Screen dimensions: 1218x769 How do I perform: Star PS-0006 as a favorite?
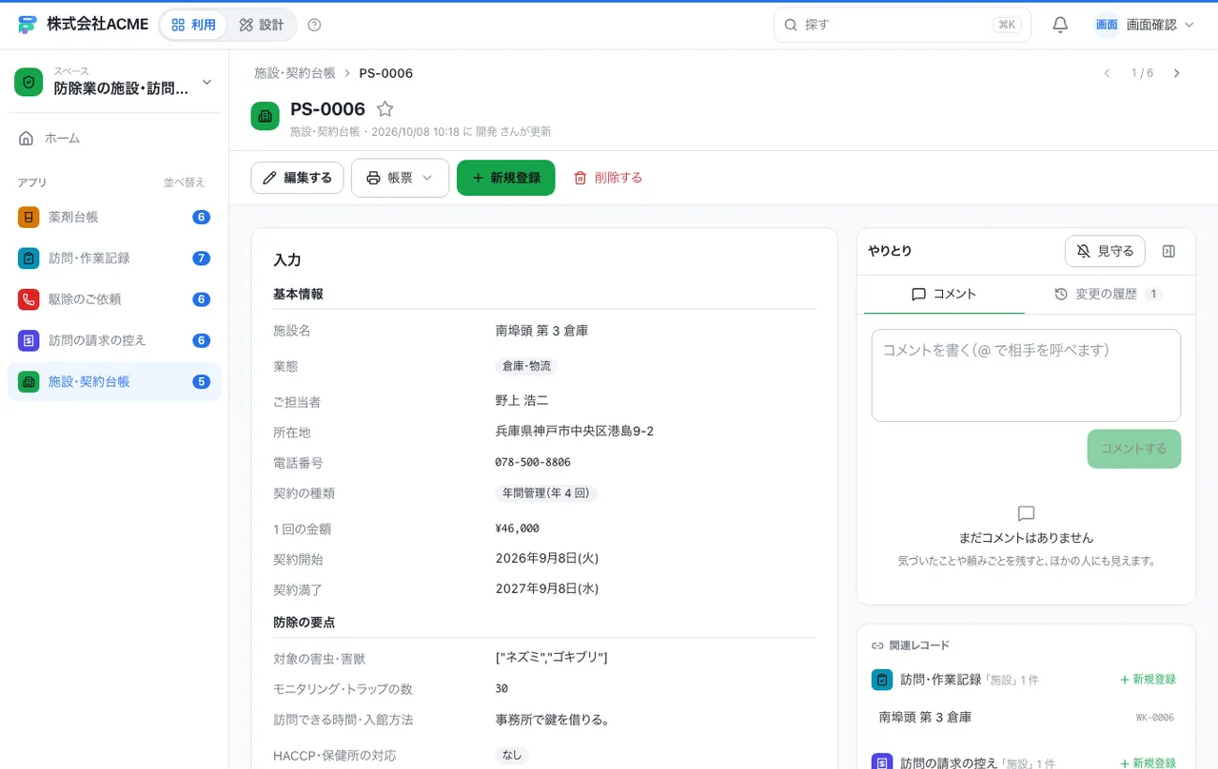[384, 109]
